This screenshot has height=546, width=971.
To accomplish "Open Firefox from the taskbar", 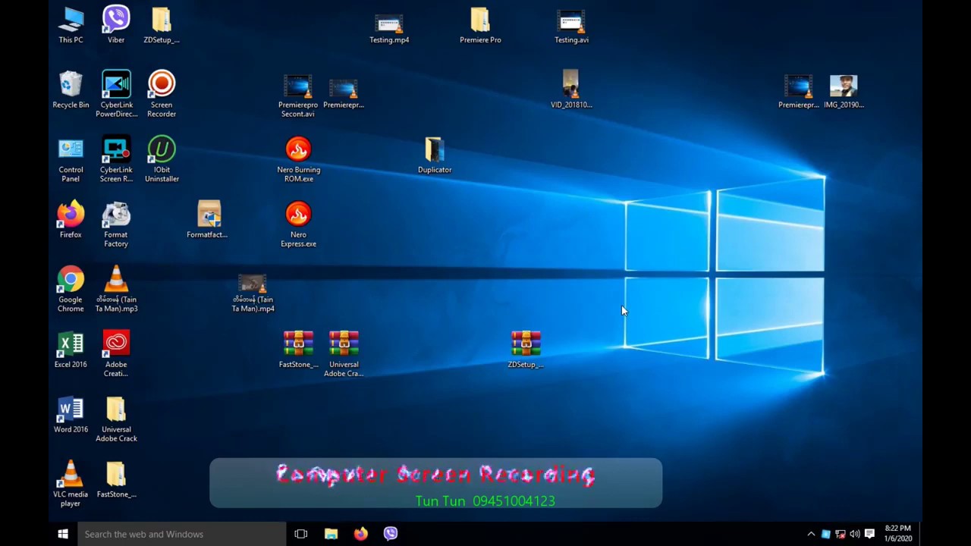I will (x=360, y=534).
